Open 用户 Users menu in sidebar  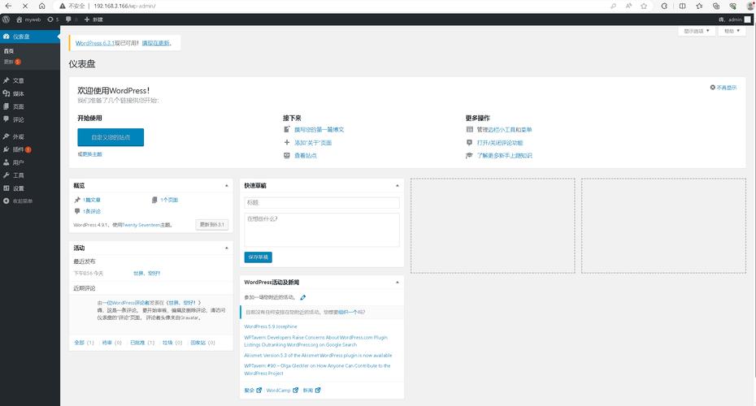30,162
